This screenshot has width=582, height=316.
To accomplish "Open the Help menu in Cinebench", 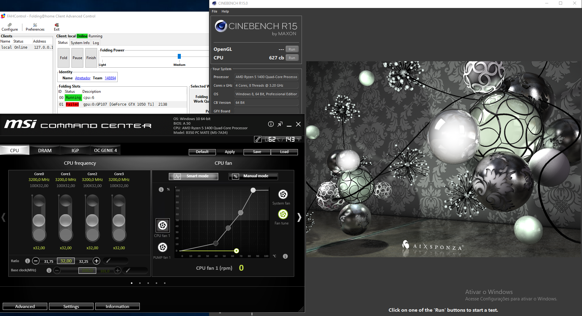I will 225,11.
